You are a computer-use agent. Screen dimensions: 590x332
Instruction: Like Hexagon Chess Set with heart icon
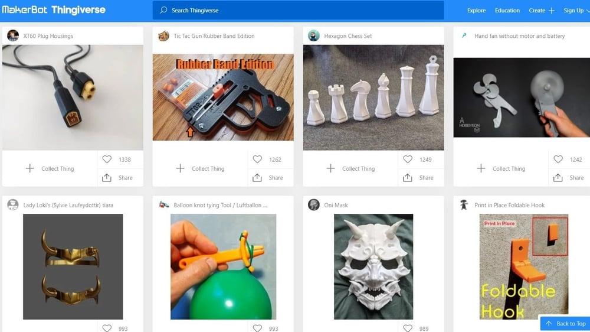pyautogui.click(x=408, y=160)
